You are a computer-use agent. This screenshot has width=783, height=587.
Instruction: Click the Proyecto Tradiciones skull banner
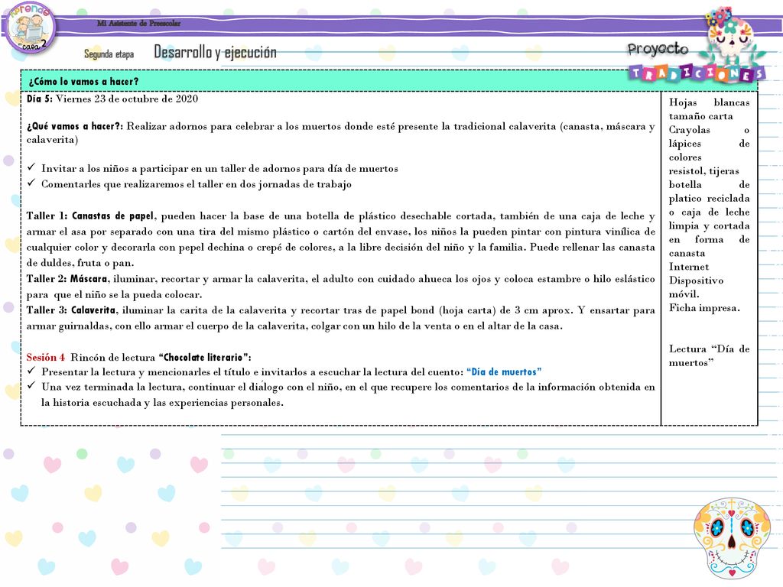(699, 46)
